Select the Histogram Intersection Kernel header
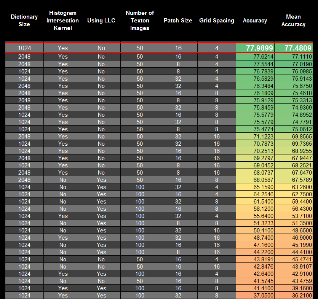 tap(62, 21)
